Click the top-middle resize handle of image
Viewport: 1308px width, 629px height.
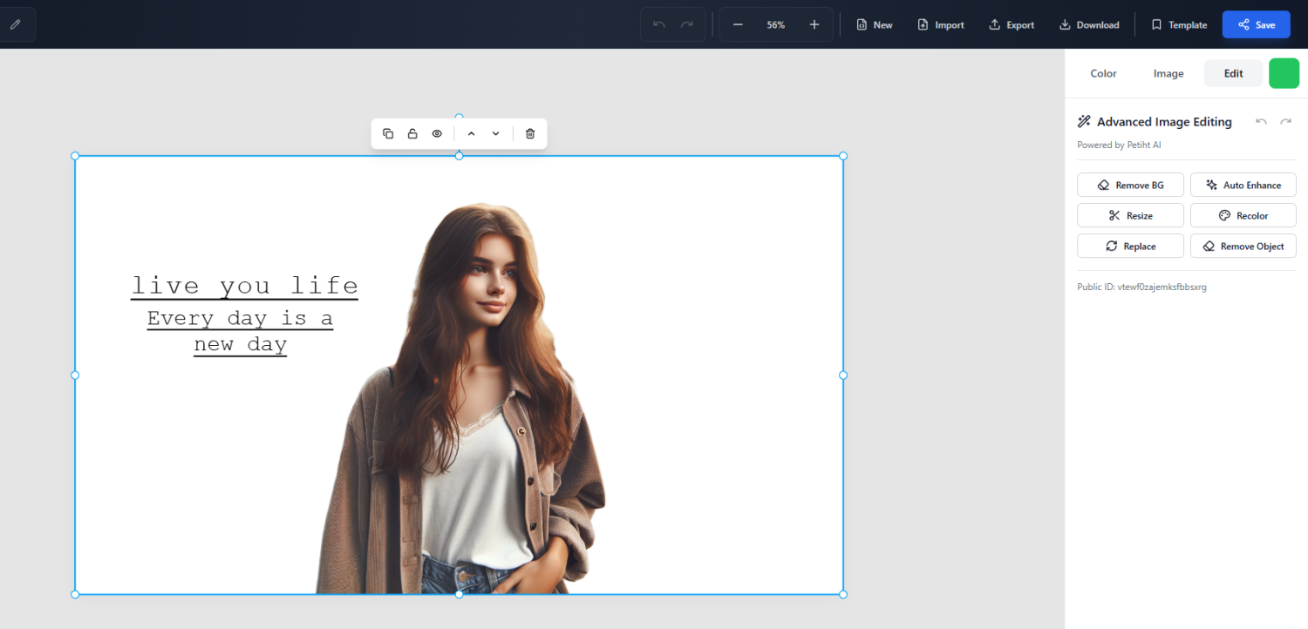[x=460, y=156]
